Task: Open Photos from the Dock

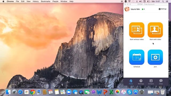Action: (x=117, y=92)
